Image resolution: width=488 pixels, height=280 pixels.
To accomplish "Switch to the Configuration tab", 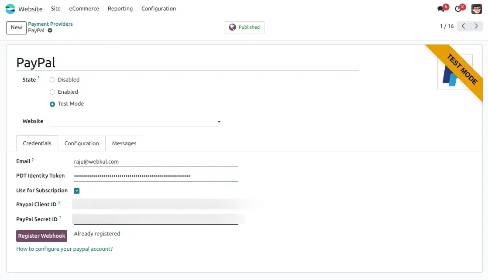I will (x=82, y=143).
